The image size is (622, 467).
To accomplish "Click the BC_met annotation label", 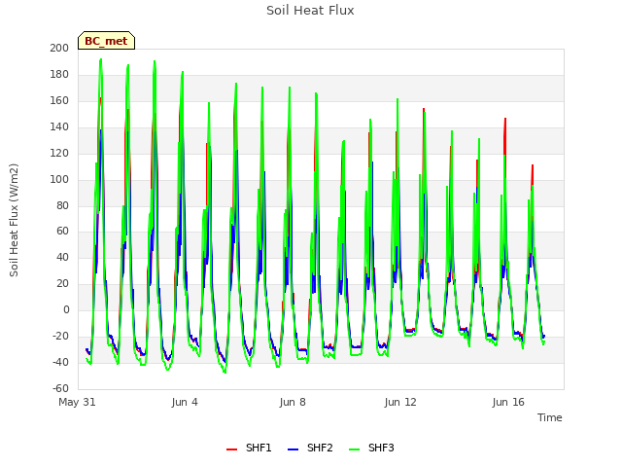I will (106, 41).
